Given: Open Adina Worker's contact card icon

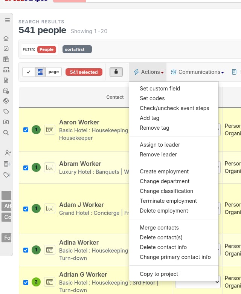Looking at the screenshot, I should 50,250.
